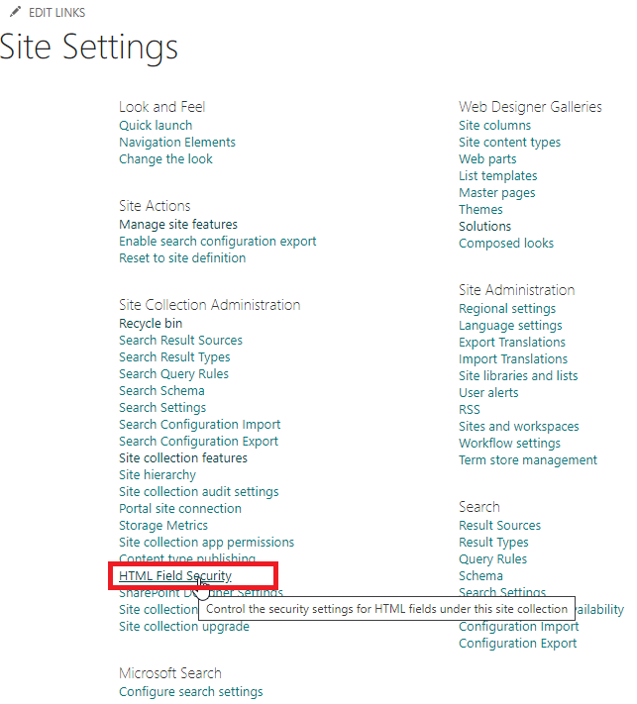Open Search Result Sources
Viewport: 637px width, 704px height.
[x=180, y=341]
